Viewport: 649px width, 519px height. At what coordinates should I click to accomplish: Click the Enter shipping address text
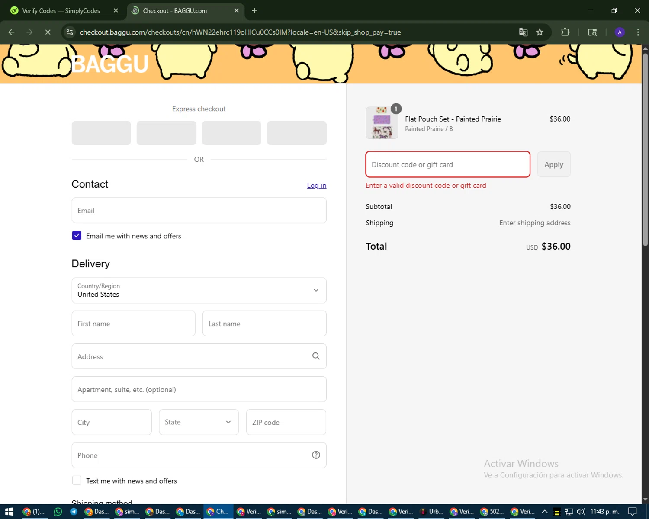point(535,223)
